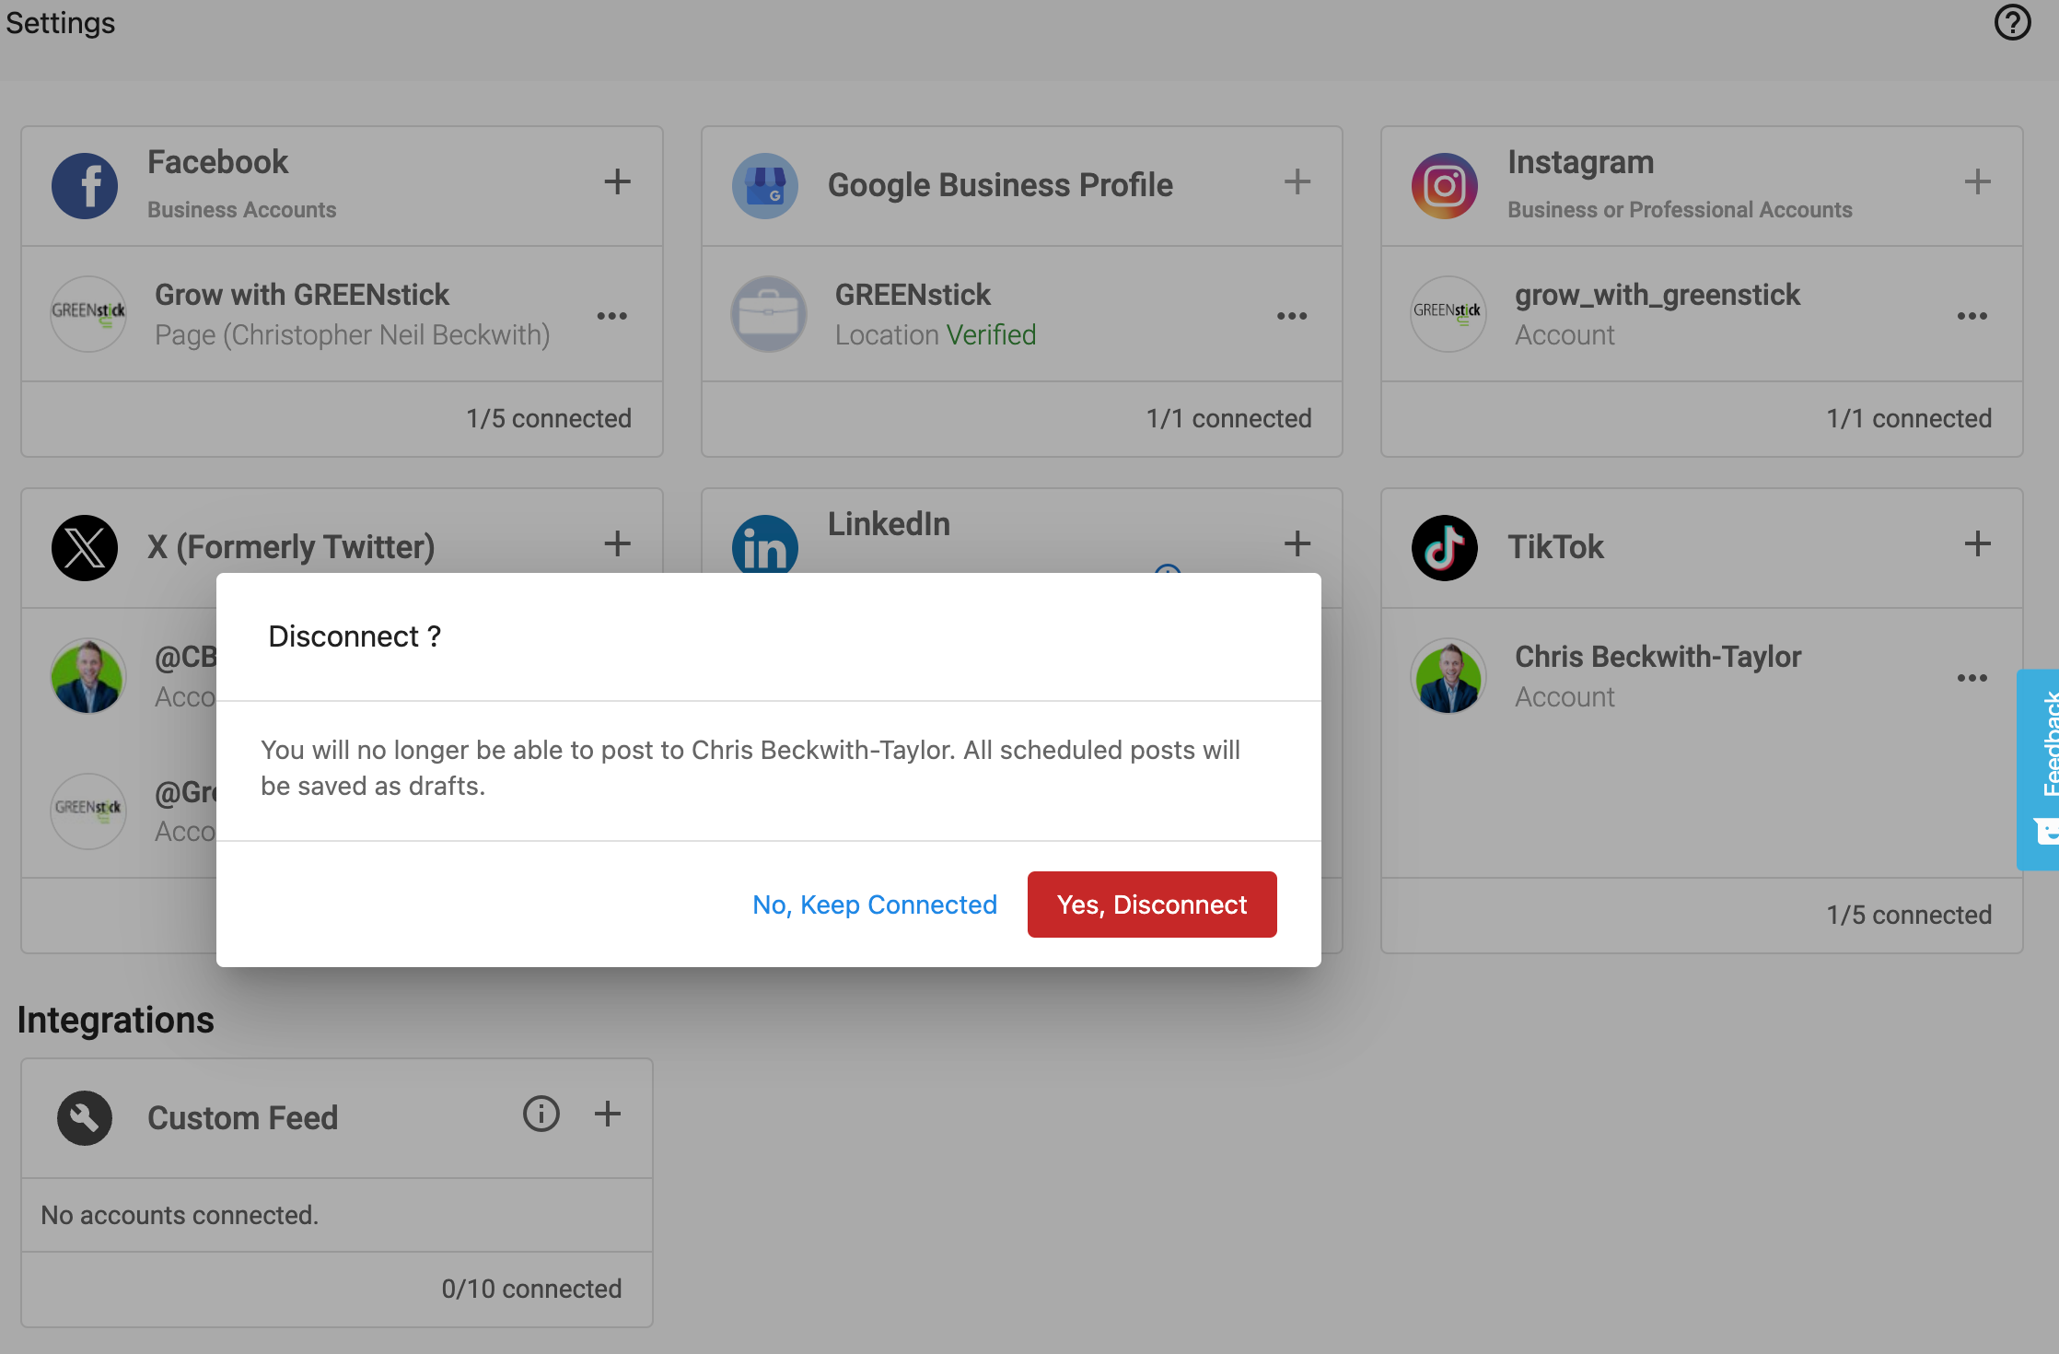Add a Custom Feed integration
Screen dimensions: 2059x1354
point(607,1114)
